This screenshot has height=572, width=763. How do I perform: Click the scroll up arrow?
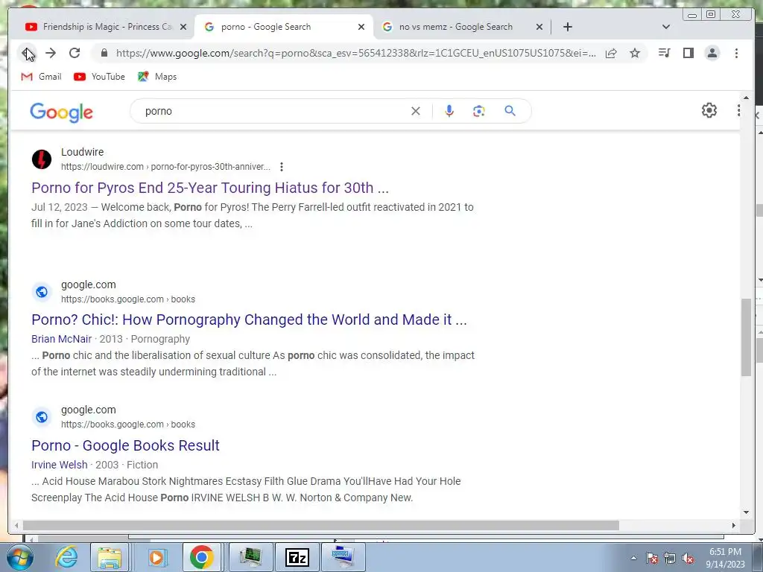tap(746, 98)
